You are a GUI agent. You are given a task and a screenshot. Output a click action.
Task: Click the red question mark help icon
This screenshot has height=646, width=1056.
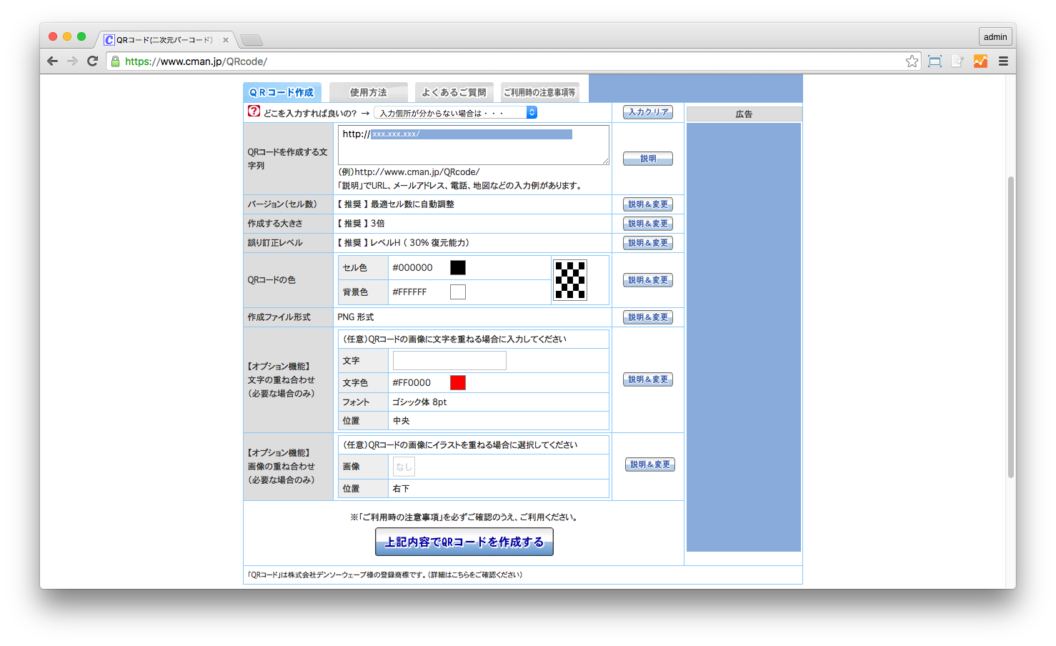coord(254,111)
